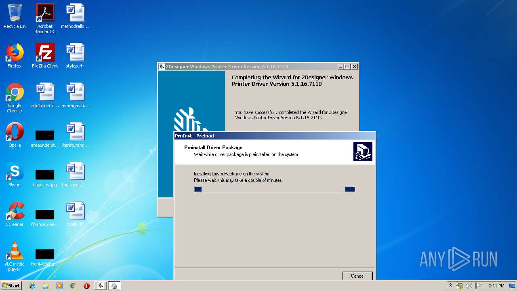Launch Google Chrome desktop shortcut
517x291 pixels.
[15, 98]
